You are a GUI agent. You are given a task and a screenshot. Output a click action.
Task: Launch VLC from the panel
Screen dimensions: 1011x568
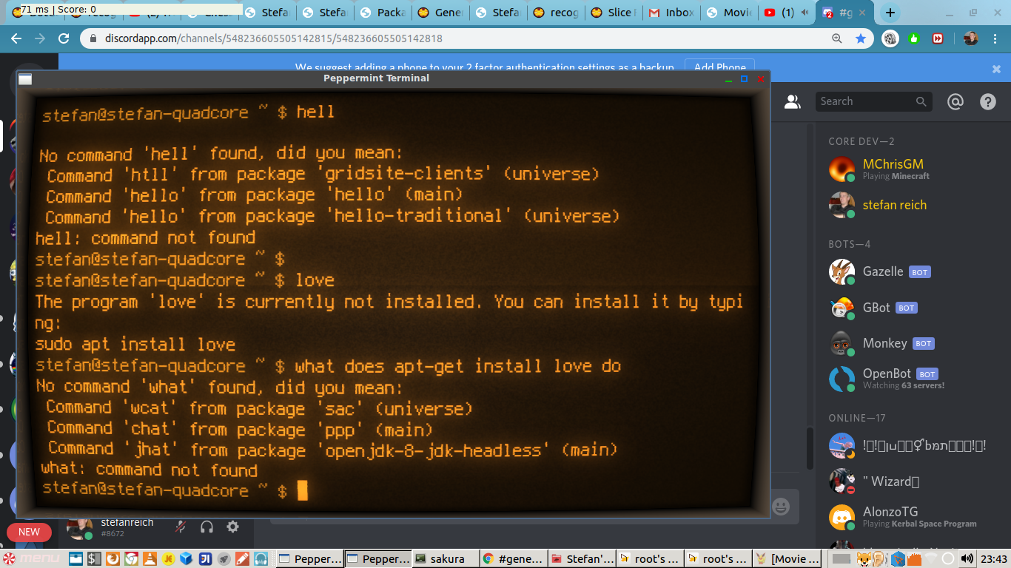[150, 558]
